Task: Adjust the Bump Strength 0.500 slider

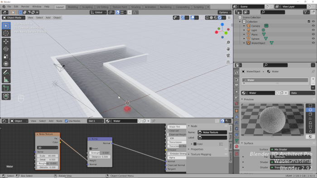Action: point(100,153)
